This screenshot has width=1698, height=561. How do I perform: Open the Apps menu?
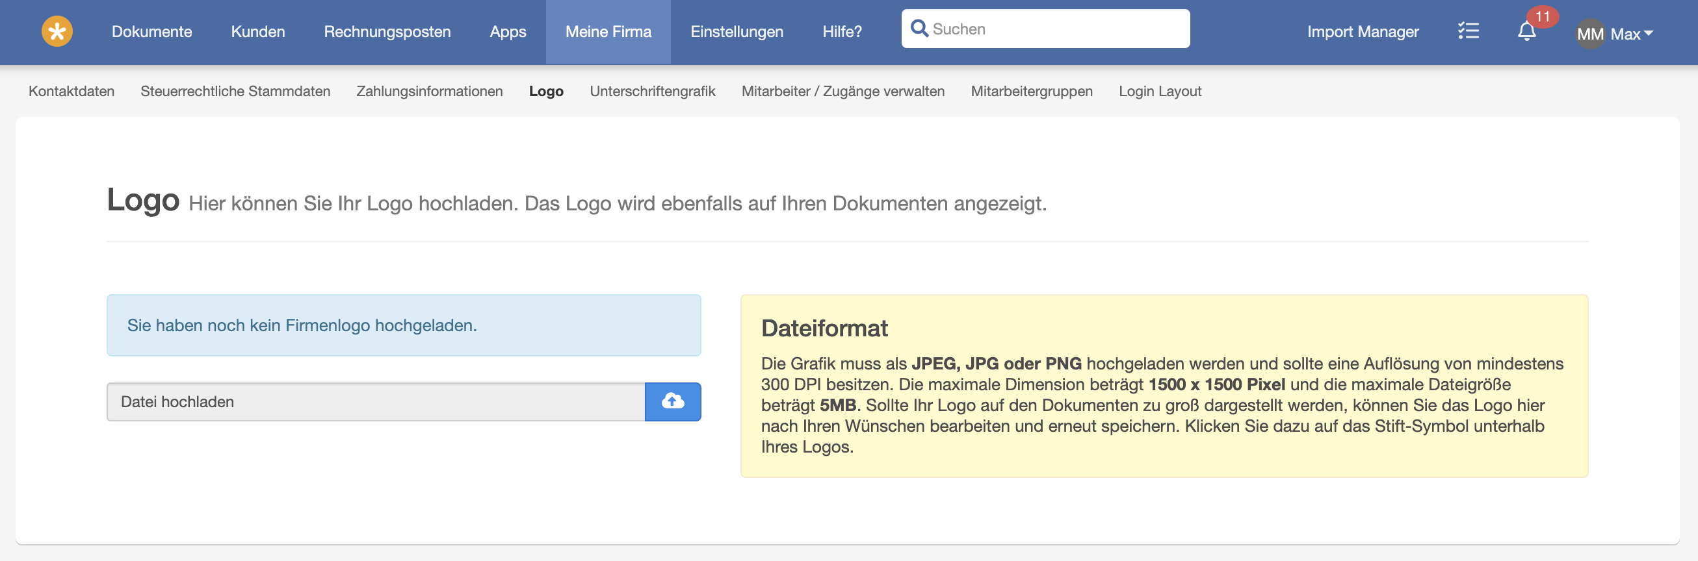pyautogui.click(x=508, y=32)
